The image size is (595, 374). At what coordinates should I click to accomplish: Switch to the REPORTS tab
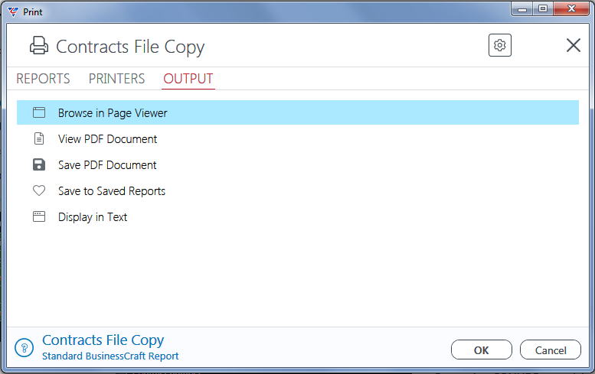click(43, 79)
